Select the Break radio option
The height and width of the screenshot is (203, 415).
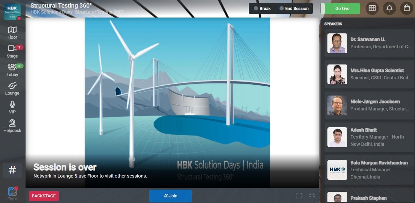pyautogui.click(x=256, y=9)
